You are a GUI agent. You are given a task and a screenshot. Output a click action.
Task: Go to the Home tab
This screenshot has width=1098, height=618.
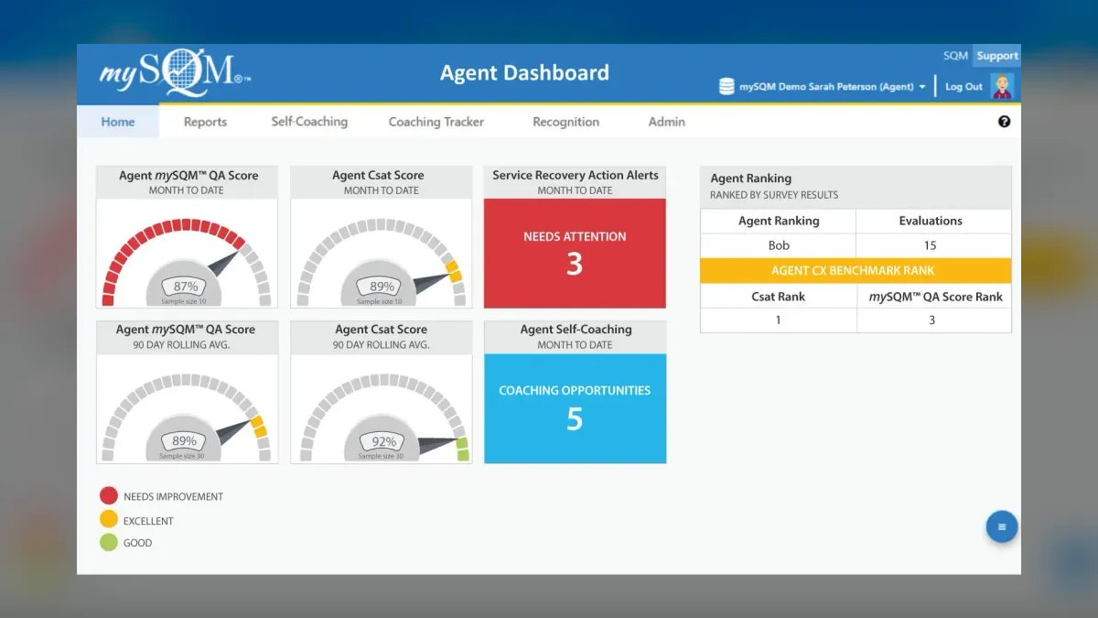[118, 122]
